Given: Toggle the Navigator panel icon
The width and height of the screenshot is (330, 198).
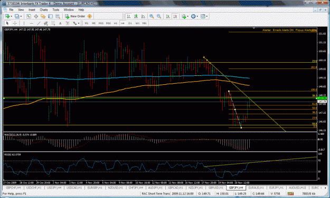Looking at the screenshot, I should pos(43,16).
